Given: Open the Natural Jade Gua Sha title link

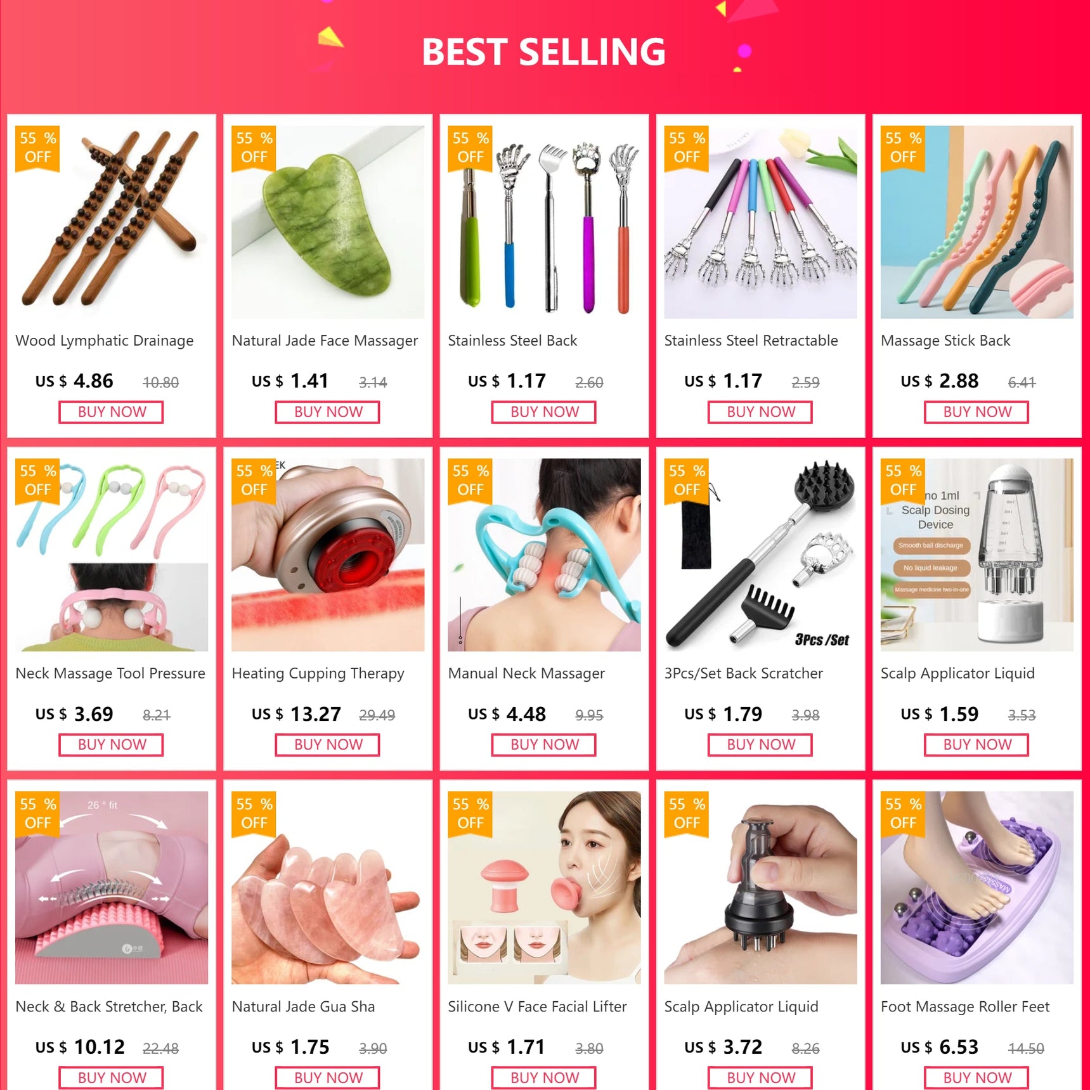Looking at the screenshot, I should (303, 1007).
